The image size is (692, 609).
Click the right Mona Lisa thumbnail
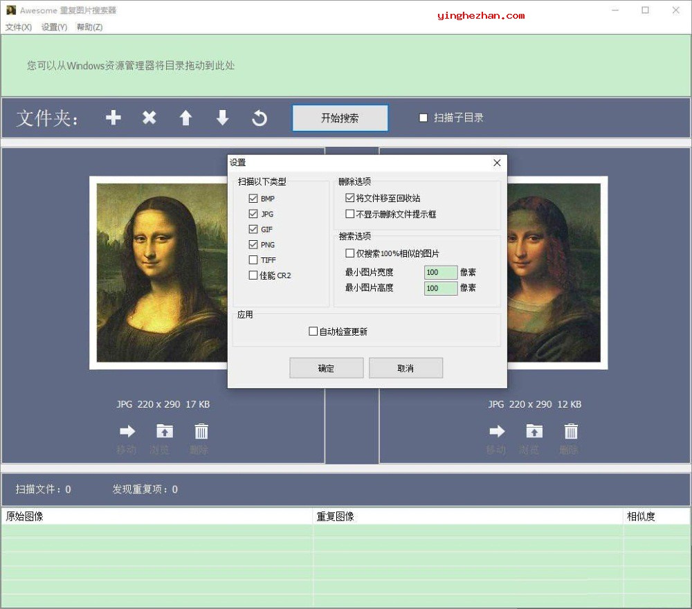pos(557,273)
